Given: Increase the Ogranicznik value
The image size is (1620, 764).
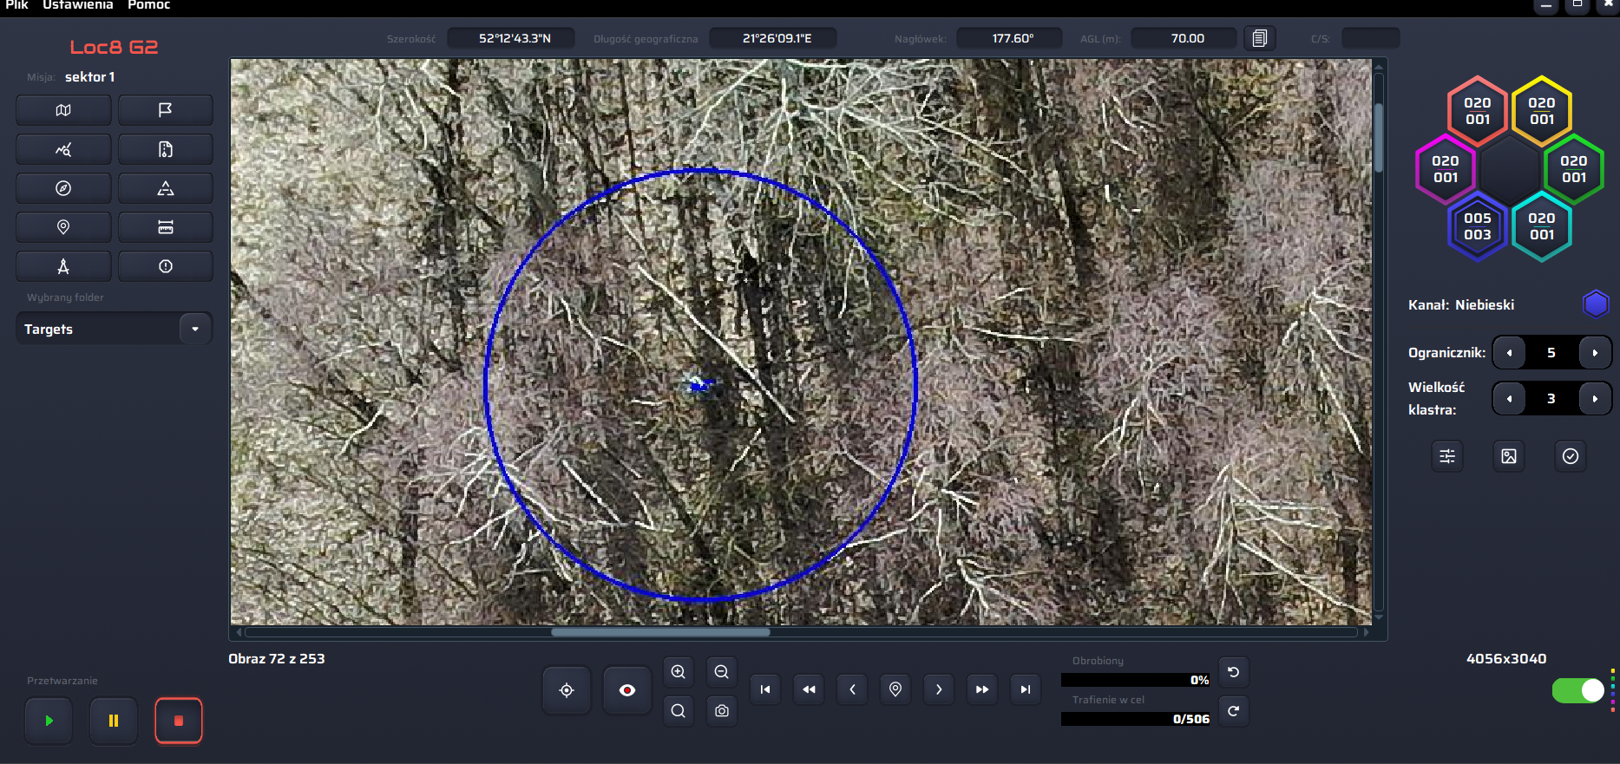Looking at the screenshot, I should coord(1594,353).
